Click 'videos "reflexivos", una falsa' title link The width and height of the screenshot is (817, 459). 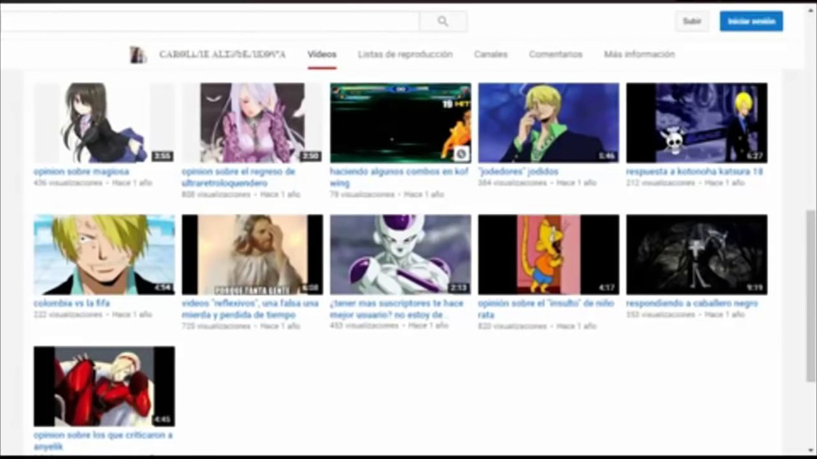(250, 309)
